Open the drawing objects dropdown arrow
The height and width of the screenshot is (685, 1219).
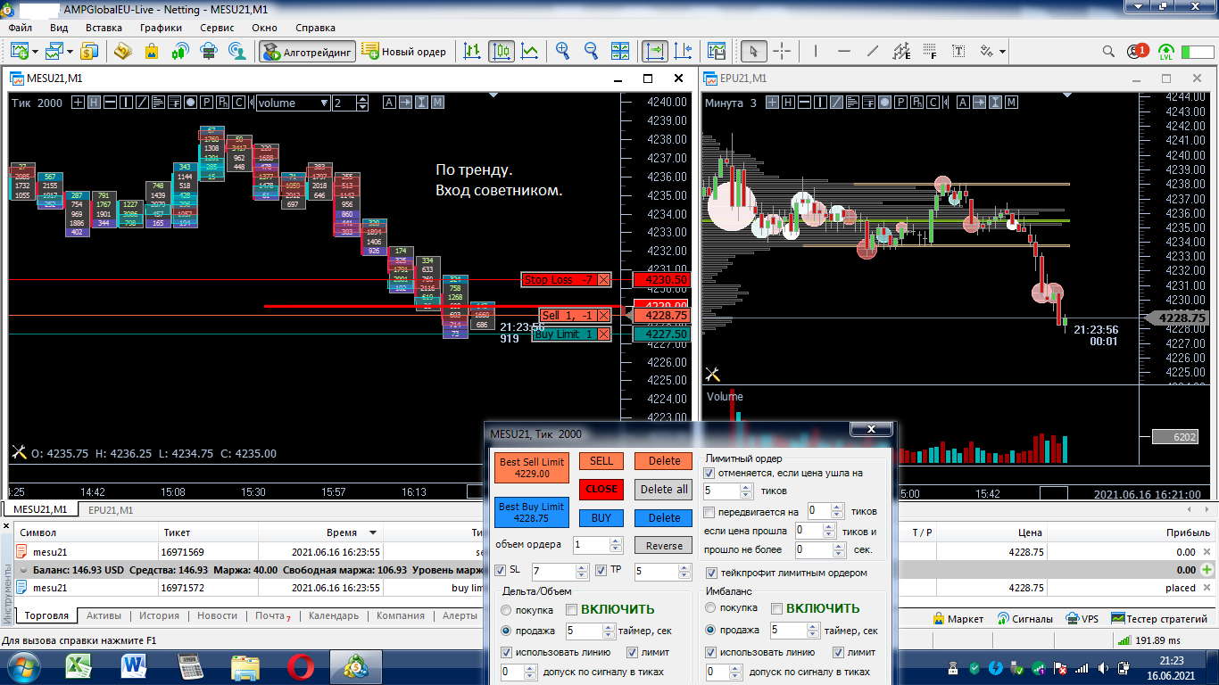tap(1003, 52)
